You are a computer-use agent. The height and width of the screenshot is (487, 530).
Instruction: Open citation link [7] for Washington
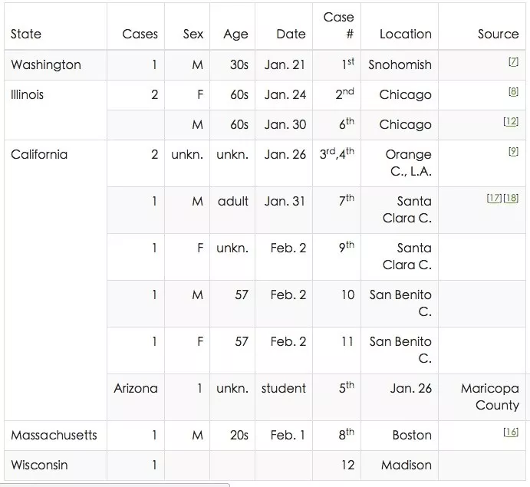[513, 62]
